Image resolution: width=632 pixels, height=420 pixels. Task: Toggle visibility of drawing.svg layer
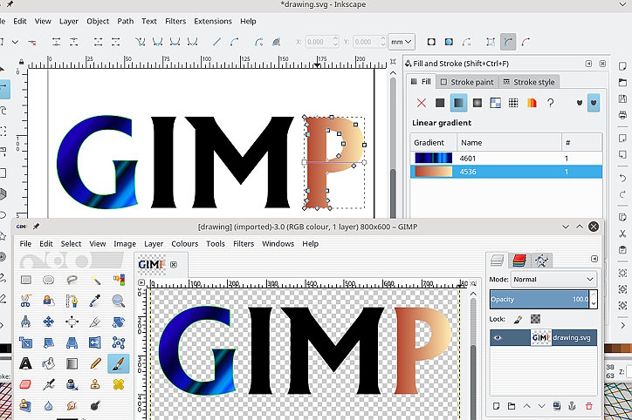(x=498, y=337)
